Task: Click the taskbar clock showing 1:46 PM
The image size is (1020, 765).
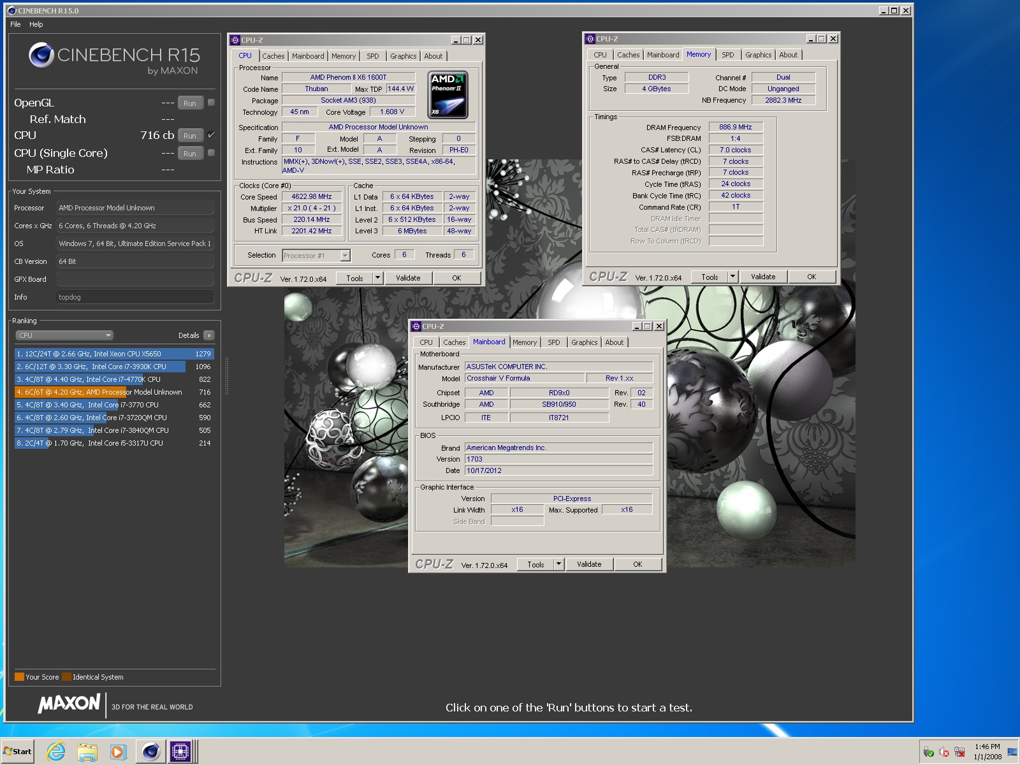Action: (x=987, y=752)
